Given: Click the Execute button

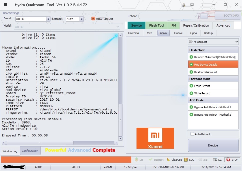Looking at the screenshot, I should tap(213, 145).
